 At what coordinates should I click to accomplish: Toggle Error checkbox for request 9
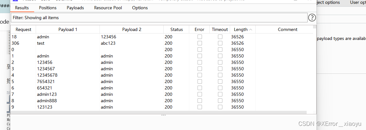tap(200, 107)
